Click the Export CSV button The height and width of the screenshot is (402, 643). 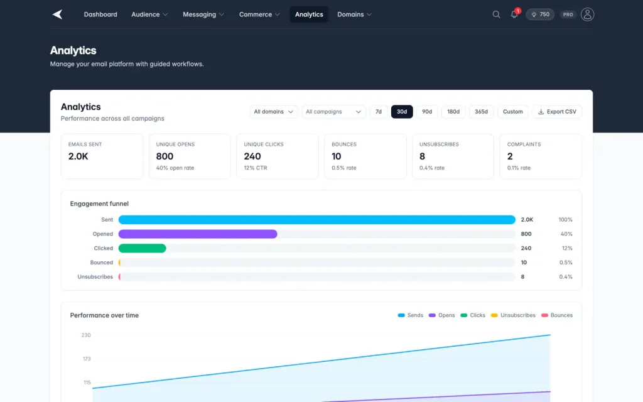pos(557,112)
